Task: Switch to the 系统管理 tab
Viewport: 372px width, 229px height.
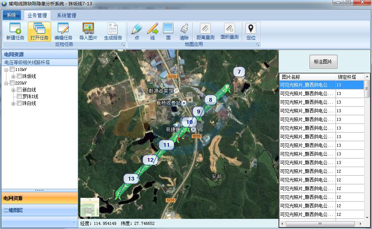Action: [x=67, y=15]
